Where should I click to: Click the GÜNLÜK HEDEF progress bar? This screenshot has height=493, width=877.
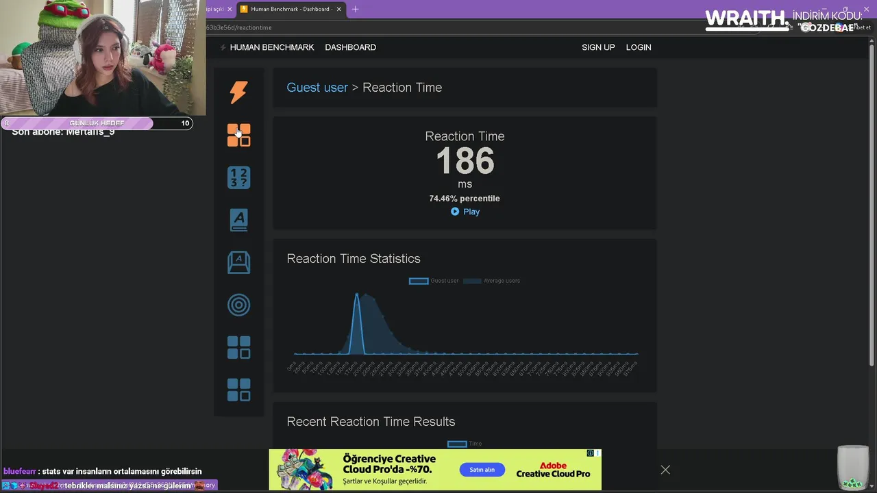coord(97,123)
